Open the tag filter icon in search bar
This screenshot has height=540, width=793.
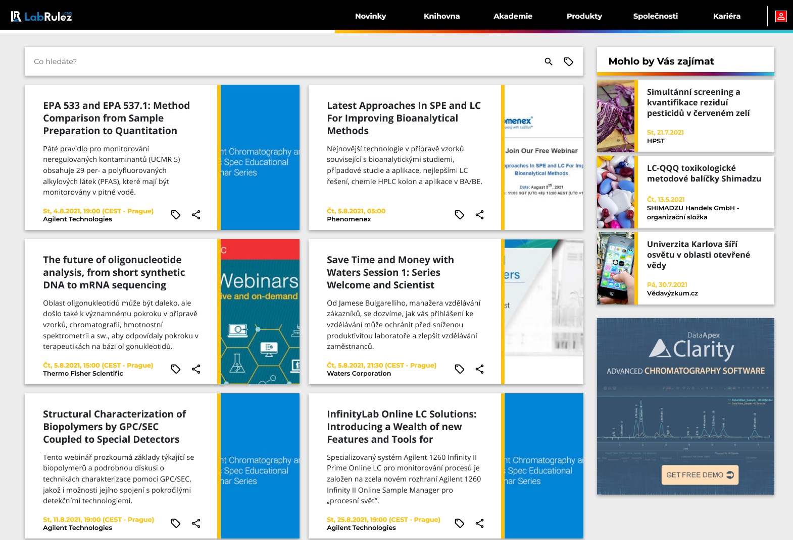(x=569, y=62)
